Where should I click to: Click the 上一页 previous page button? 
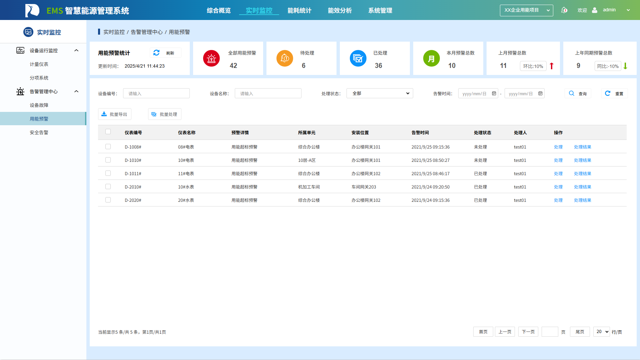coord(505,332)
